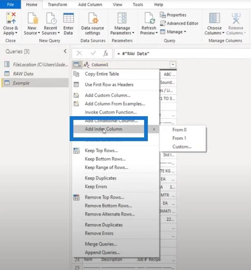This screenshot has width=251, height=270.
Task: Choose Merge Queries...
Action: [116, 244]
